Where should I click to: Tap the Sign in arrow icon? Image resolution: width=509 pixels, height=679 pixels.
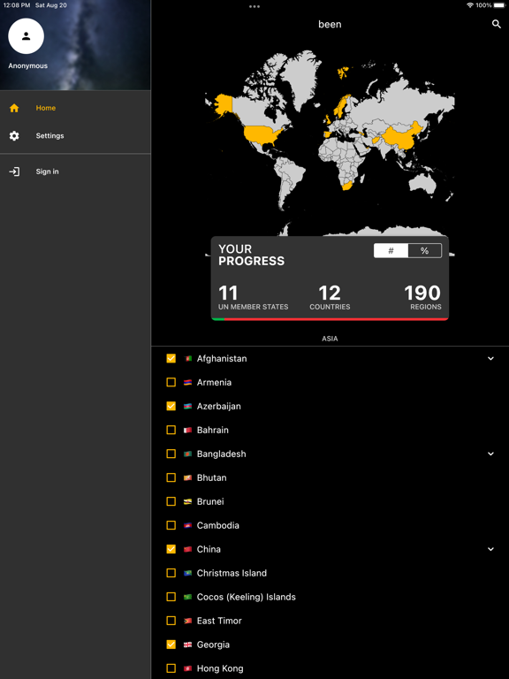(14, 172)
